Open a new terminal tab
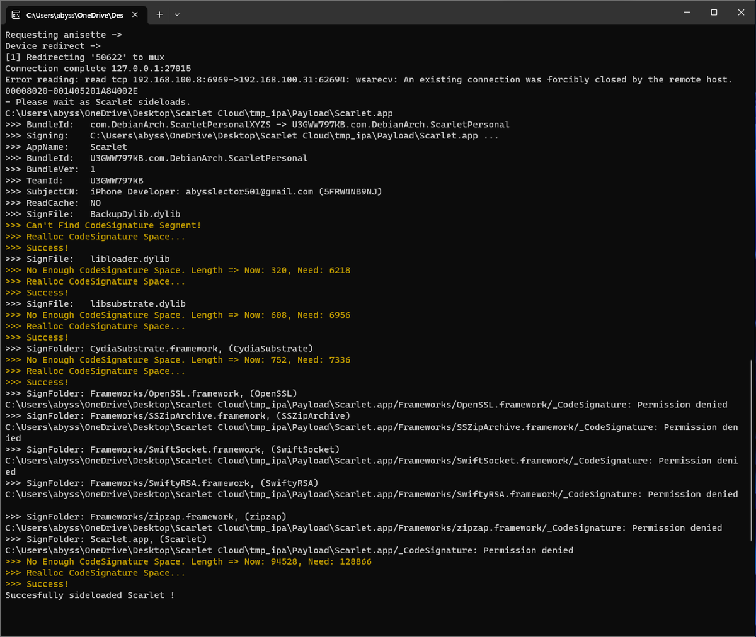The image size is (756, 637). [x=159, y=14]
